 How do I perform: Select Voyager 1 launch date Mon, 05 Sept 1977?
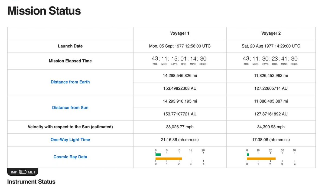point(180,46)
